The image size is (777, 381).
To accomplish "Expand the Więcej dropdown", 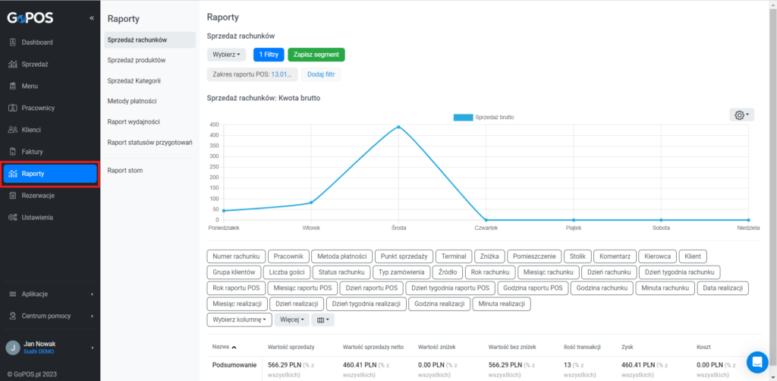I will 292,320.
